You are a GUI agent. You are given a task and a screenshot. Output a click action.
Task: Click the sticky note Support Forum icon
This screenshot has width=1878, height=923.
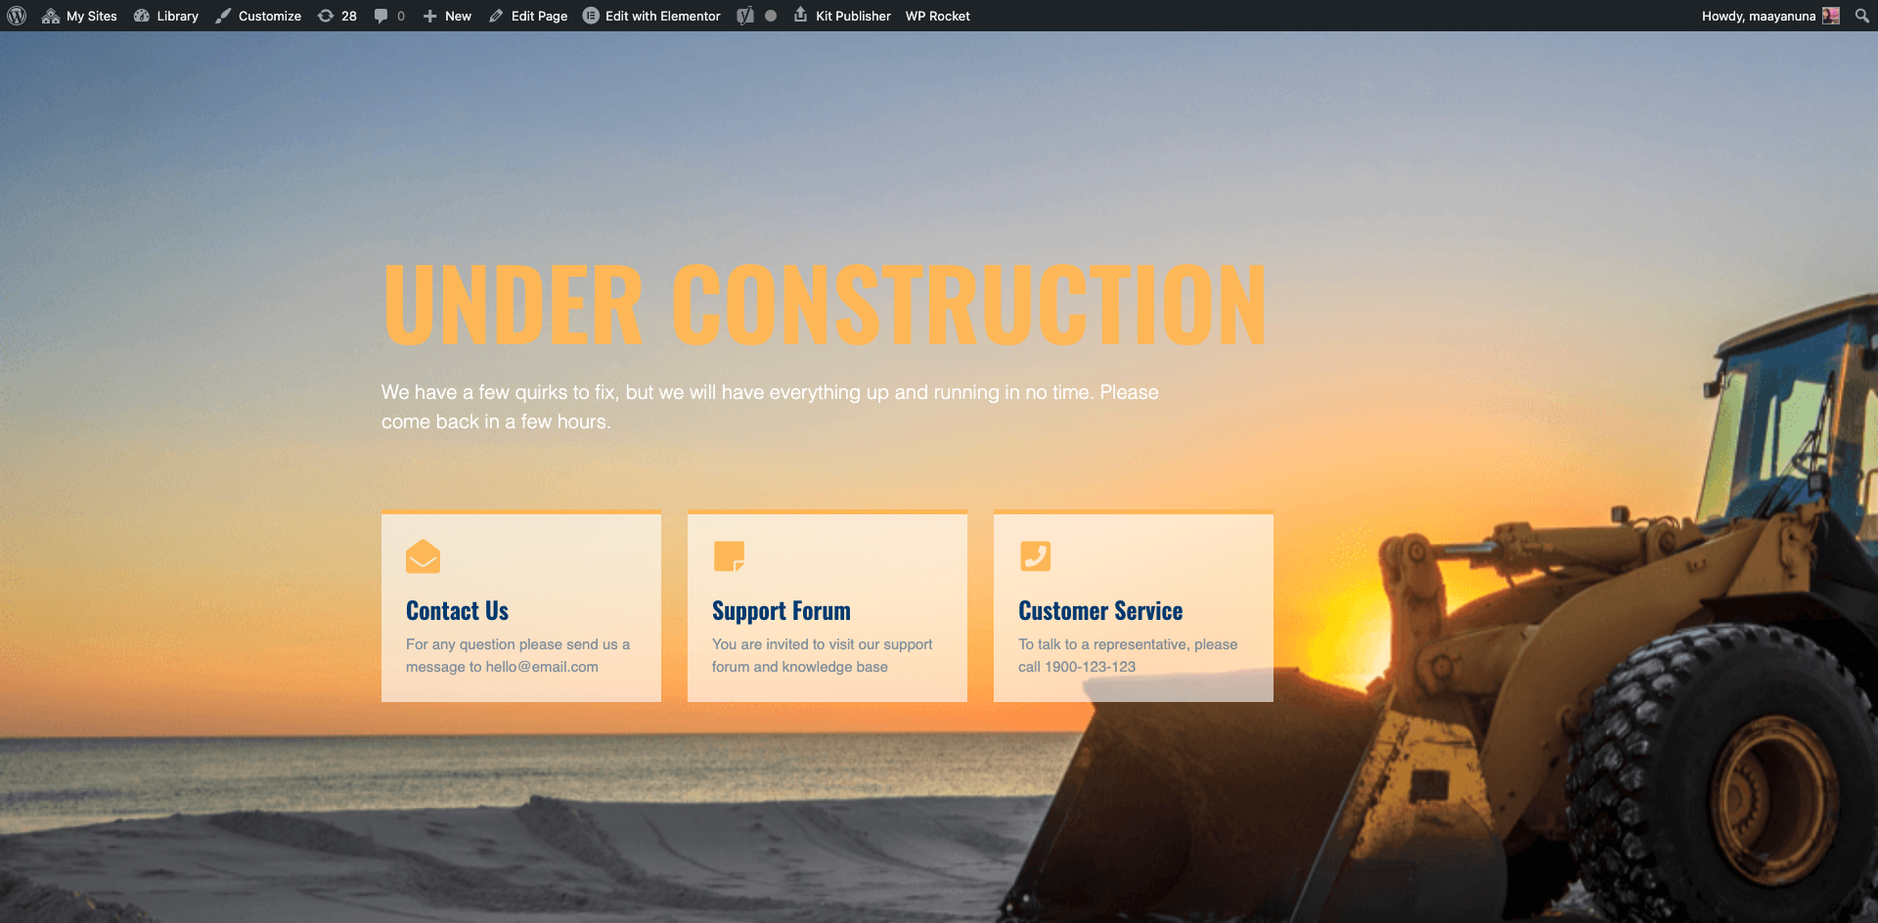point(729,555)
